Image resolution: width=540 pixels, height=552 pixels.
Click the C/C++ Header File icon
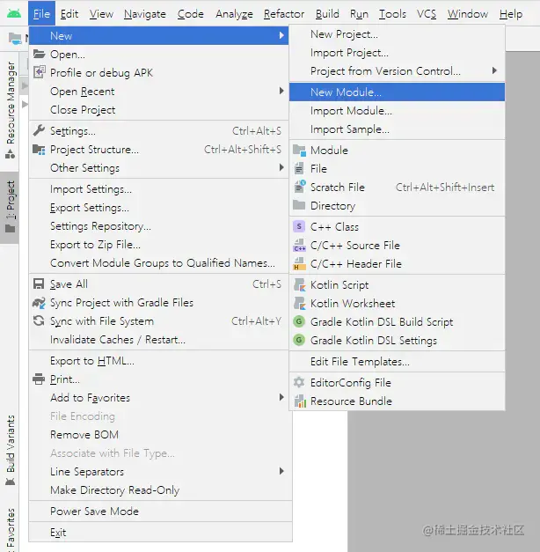click(299, 264)
